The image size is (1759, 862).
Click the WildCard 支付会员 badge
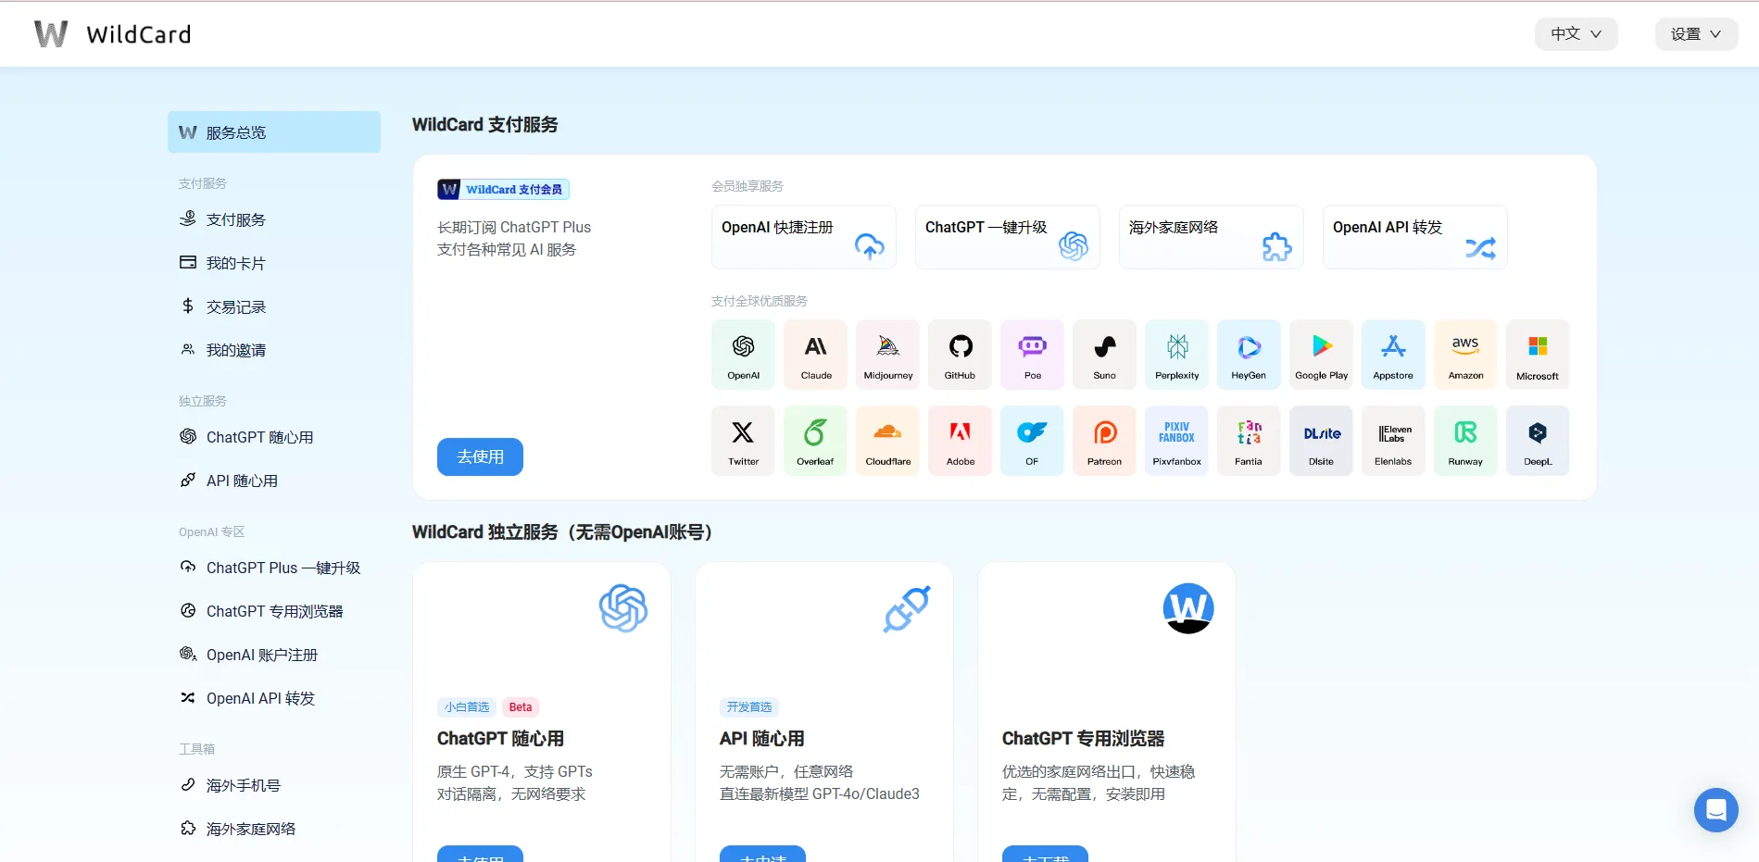click(503, 190)
